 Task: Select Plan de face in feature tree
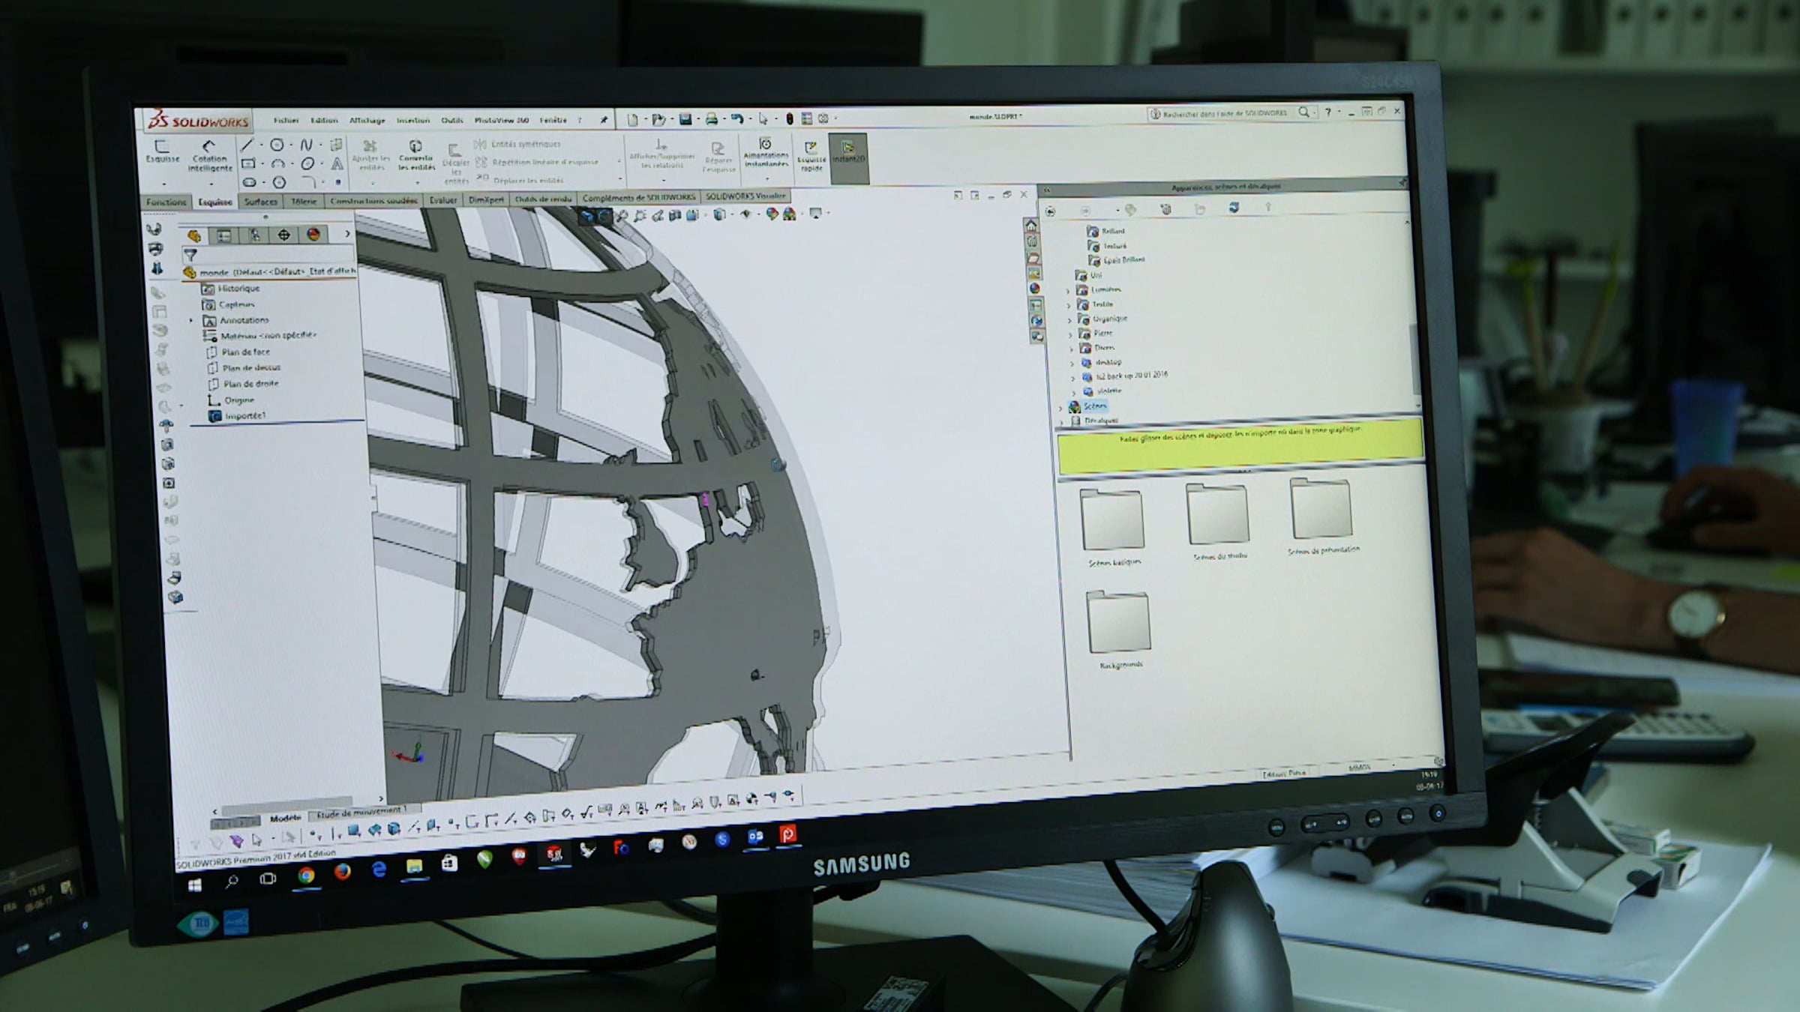pos(238,352)
